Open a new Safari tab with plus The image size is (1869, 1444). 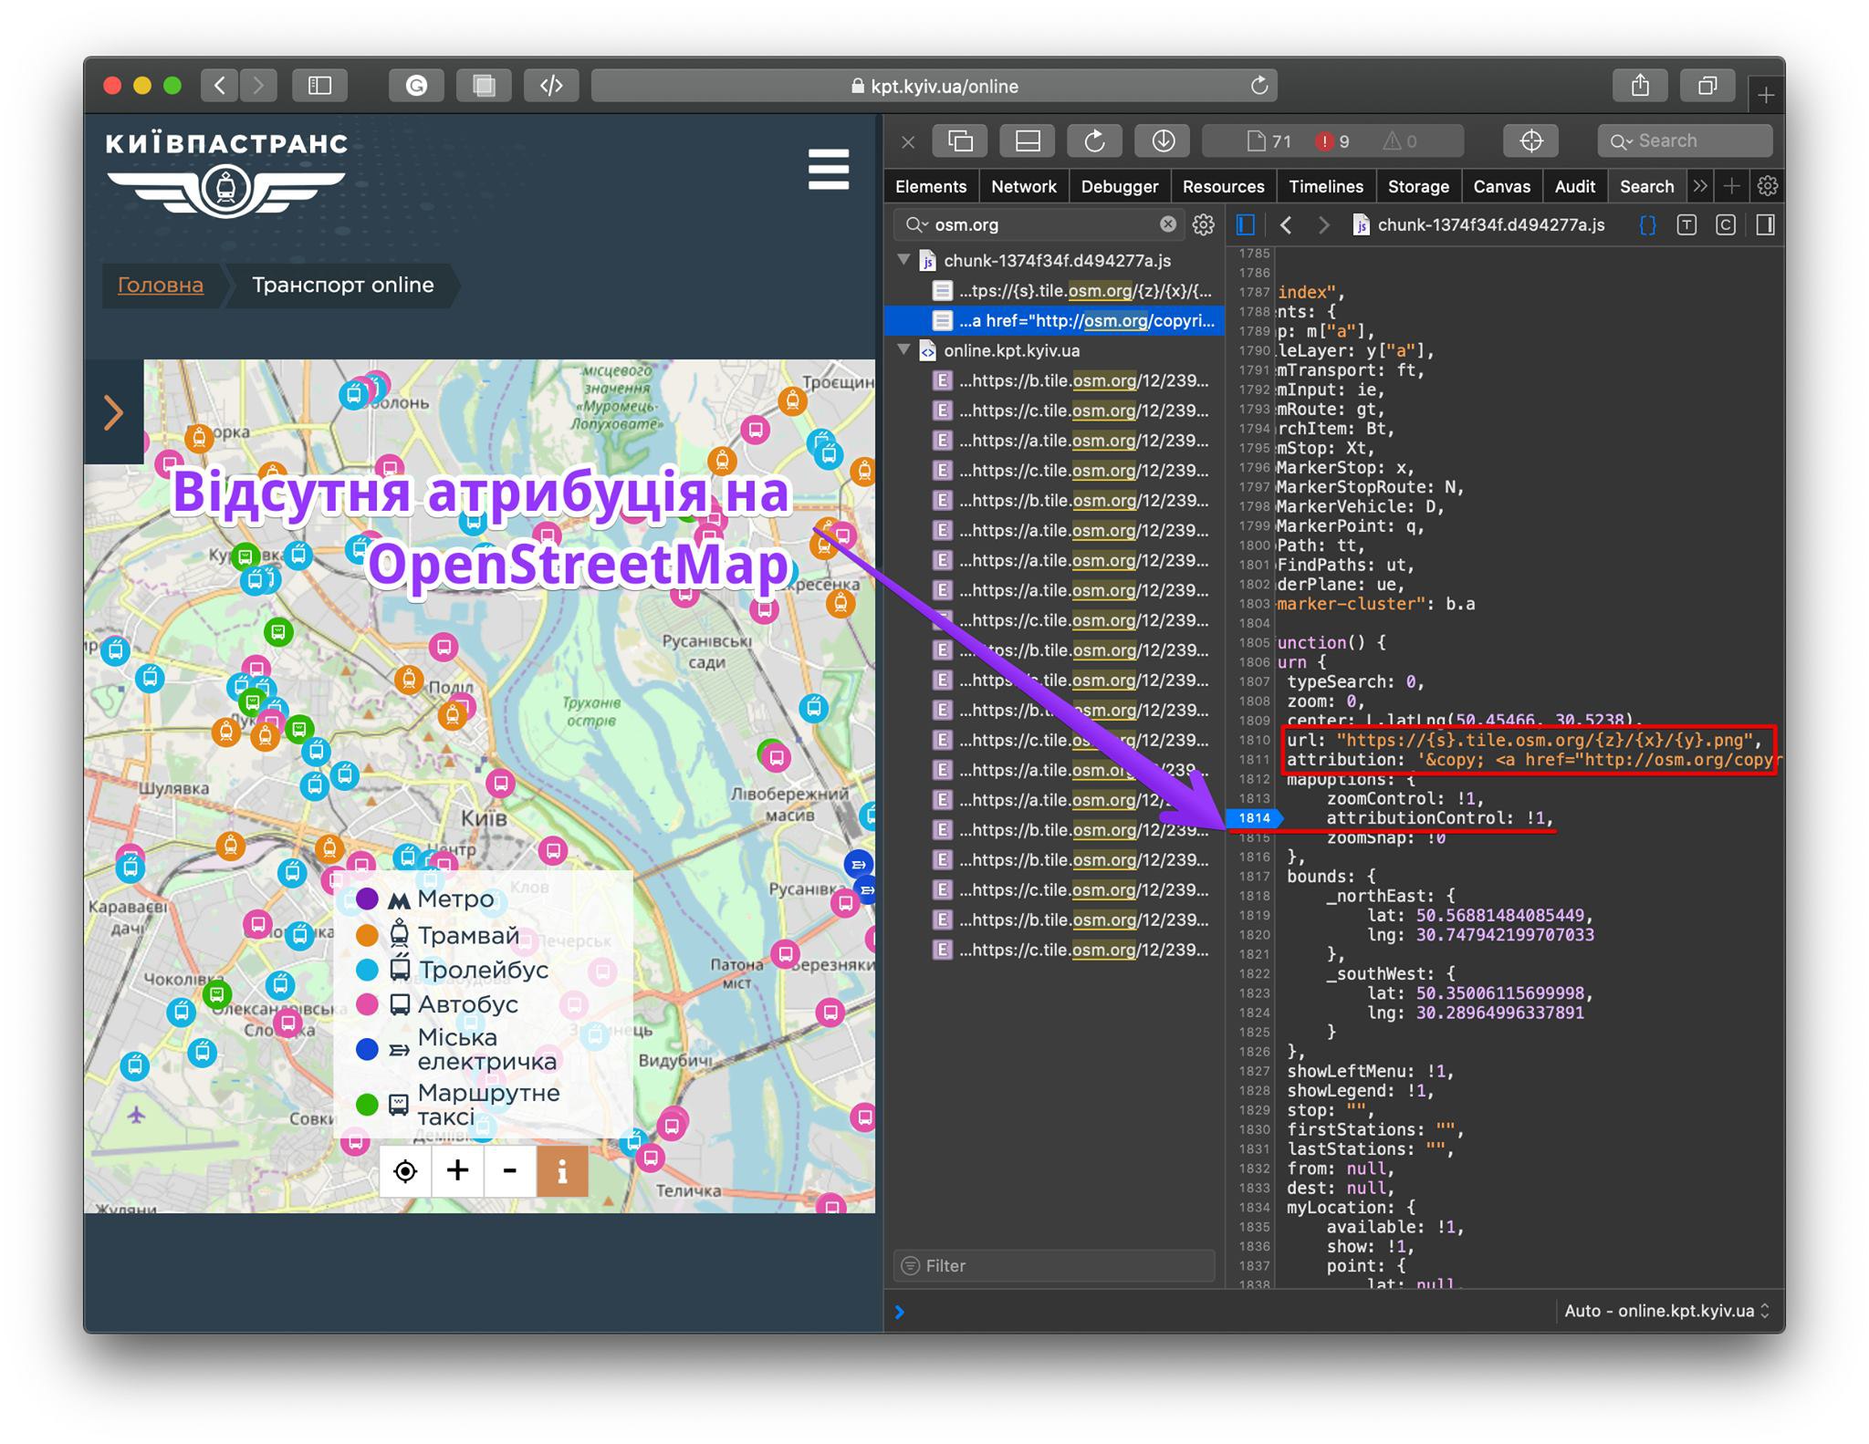point(1766,94)
